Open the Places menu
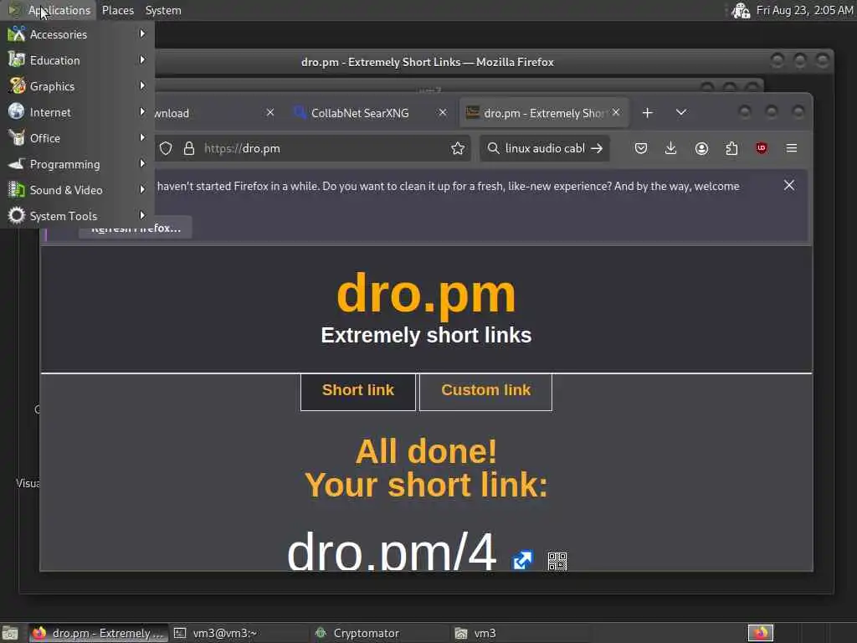Screen dimensions: 857x643 coord(117,10)
